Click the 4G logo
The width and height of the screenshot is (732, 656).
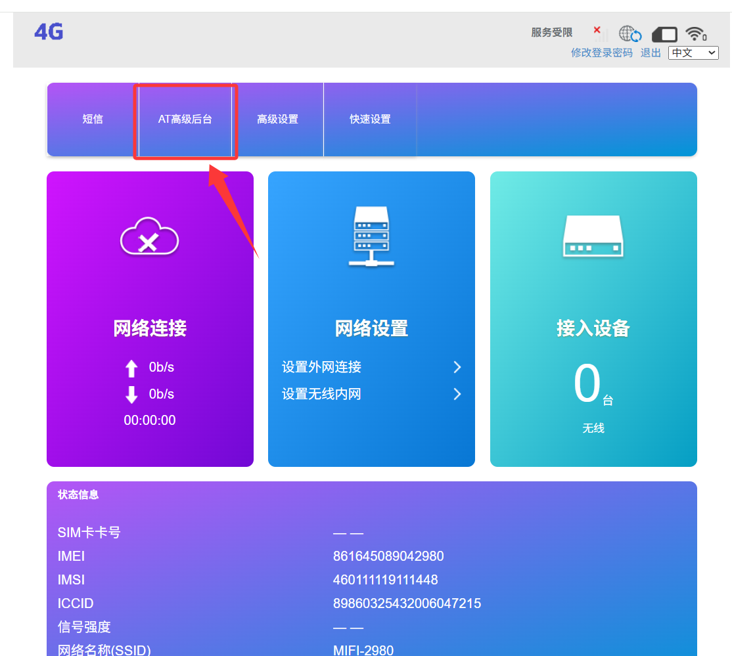click(x=49, y=32)
